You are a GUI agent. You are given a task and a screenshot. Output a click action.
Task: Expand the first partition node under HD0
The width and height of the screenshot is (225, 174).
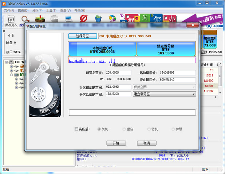pyautogui.click(x=12, y=66)
